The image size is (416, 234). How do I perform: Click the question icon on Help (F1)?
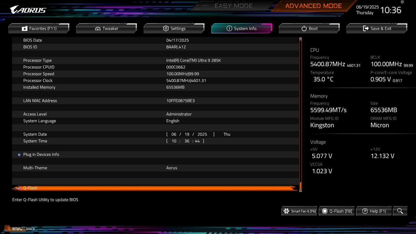365,211
